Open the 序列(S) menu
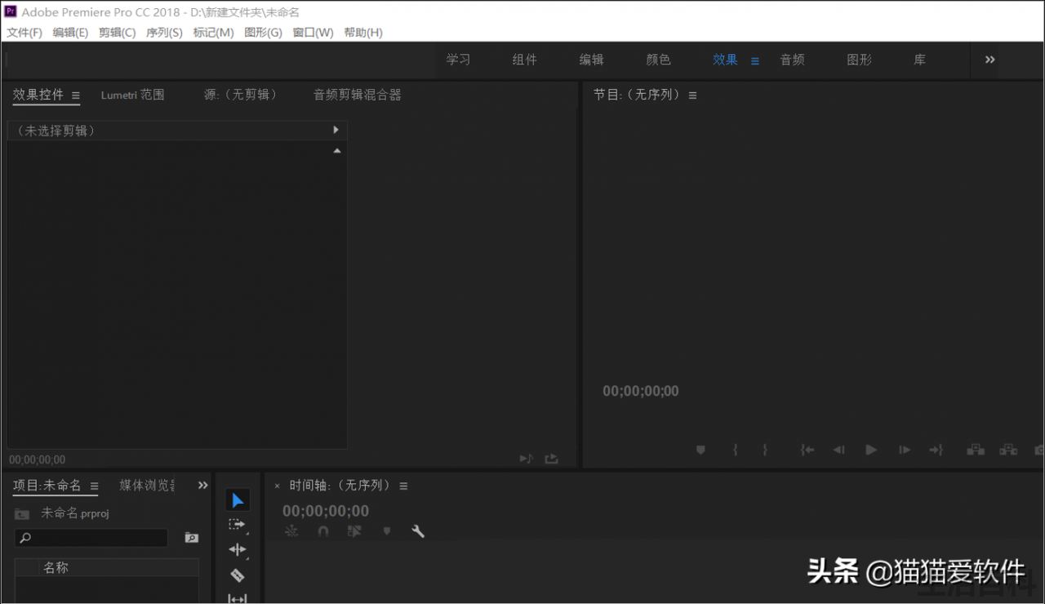Image resolution: width=1045 pixels, height=604 pixels. coord(164,33)
